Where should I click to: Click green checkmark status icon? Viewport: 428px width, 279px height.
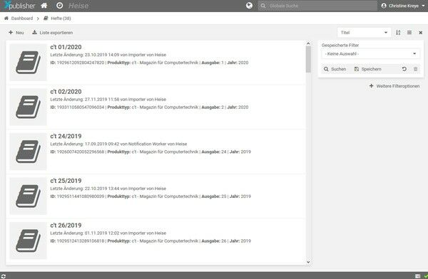[426, 276]
